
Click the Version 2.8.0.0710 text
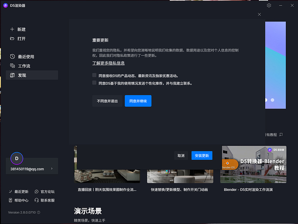pos(22,212)
